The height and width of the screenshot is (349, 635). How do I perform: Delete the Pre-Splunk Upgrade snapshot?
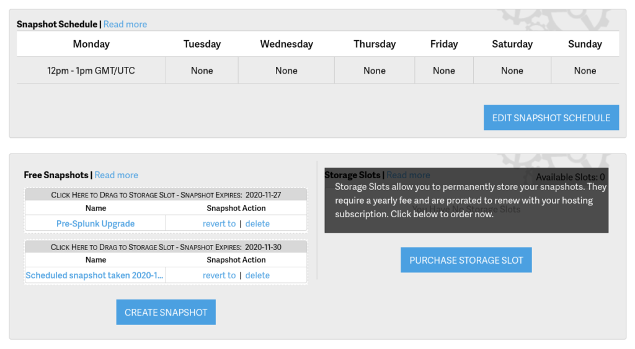pyautogui.click(x=257, y=223)
